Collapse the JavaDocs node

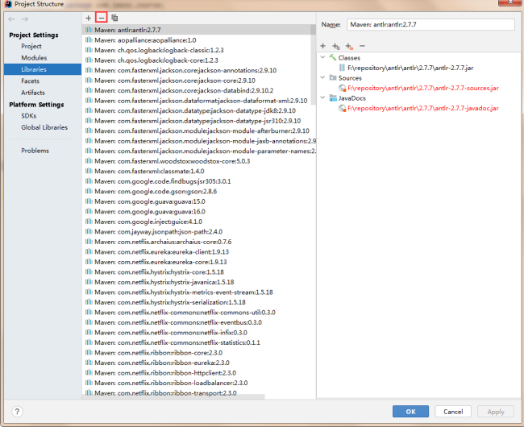[x=322, y=98]
